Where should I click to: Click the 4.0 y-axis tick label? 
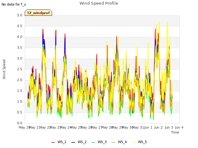[x=19, y=37]
